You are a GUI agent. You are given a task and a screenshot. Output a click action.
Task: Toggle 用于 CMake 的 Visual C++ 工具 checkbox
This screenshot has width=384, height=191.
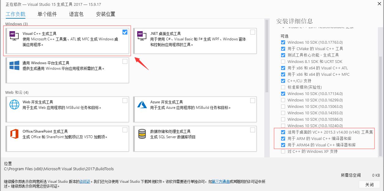(x=283, y=49)
